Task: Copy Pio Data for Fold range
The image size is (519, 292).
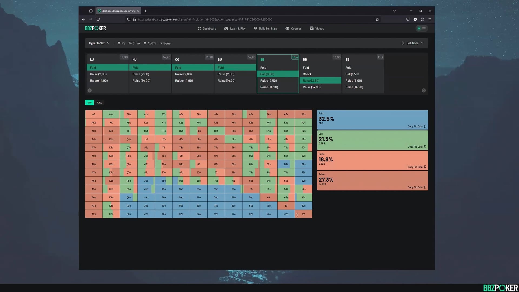Action: [417, 127]
